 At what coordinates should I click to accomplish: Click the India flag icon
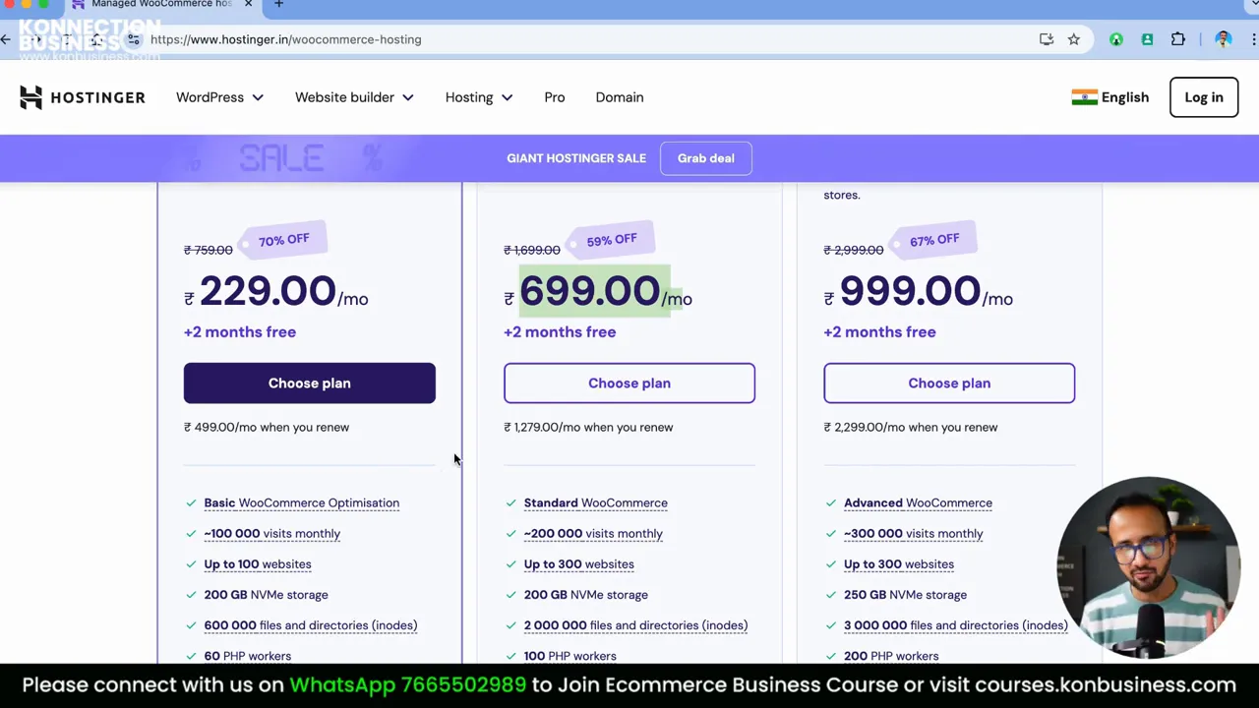pyautogui.click(x=1084, y=97)
